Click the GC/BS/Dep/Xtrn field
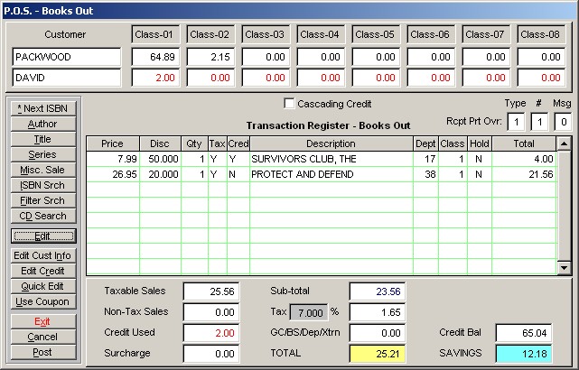 [378, 333]
